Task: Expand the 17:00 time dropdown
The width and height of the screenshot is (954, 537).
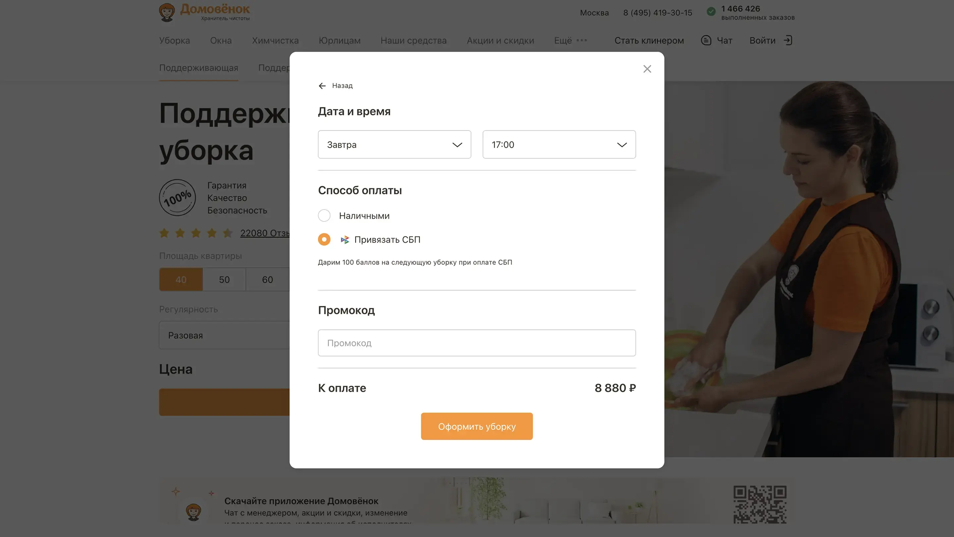Action: point(559,145)
